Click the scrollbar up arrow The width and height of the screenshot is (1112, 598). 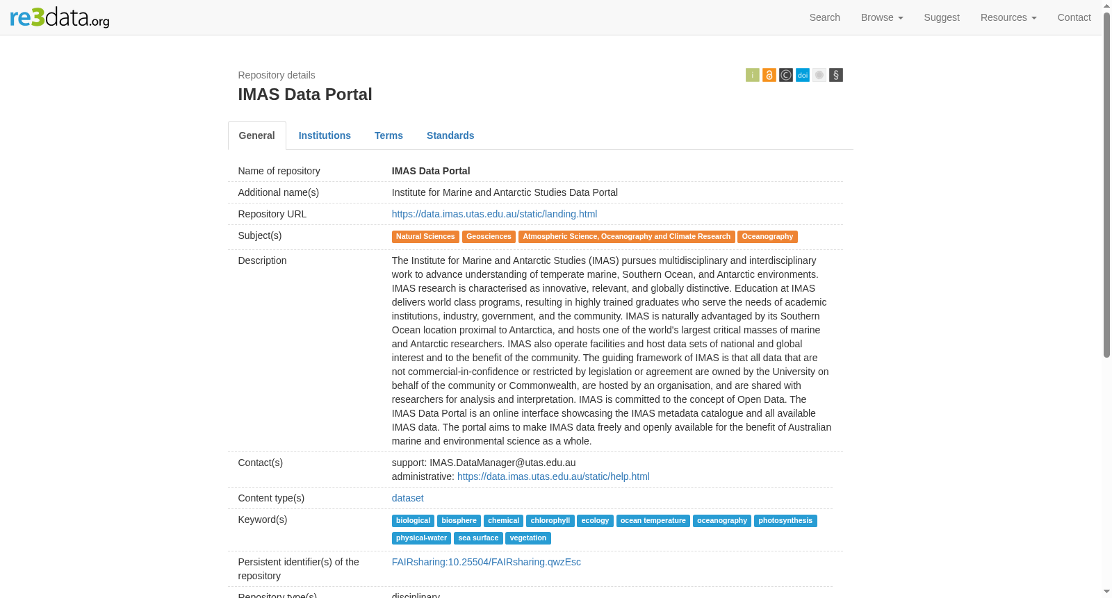coord(1106,6)
